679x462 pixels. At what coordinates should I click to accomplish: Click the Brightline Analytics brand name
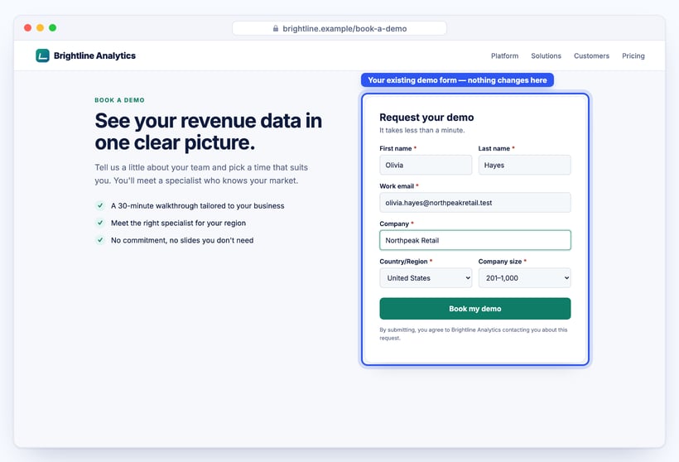click(94, 55)
